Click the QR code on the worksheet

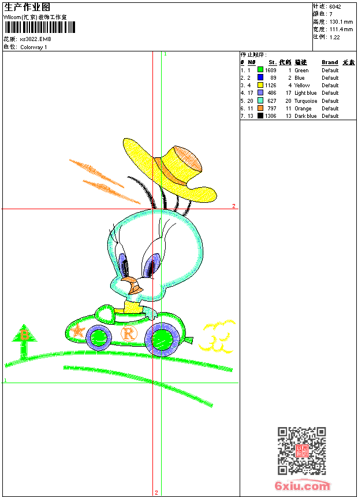pyautogui.click(x=301, y=451)
